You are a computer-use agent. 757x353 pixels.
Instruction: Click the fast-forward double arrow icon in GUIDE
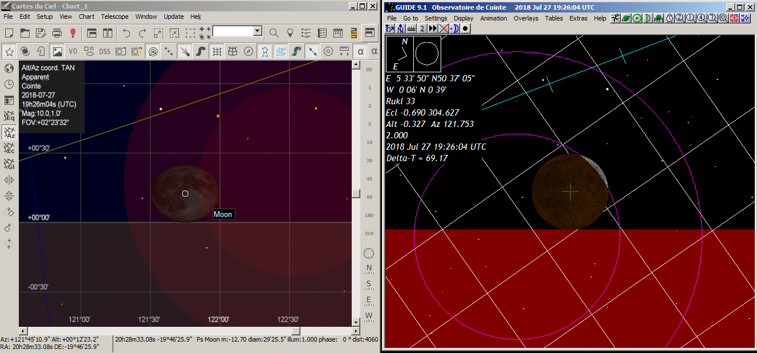(x=433, y=28)
